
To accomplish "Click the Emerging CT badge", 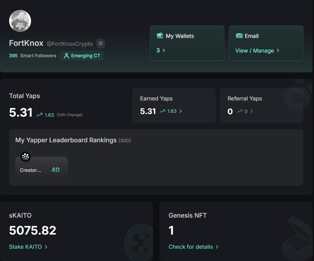I will (x=82, y=56).
